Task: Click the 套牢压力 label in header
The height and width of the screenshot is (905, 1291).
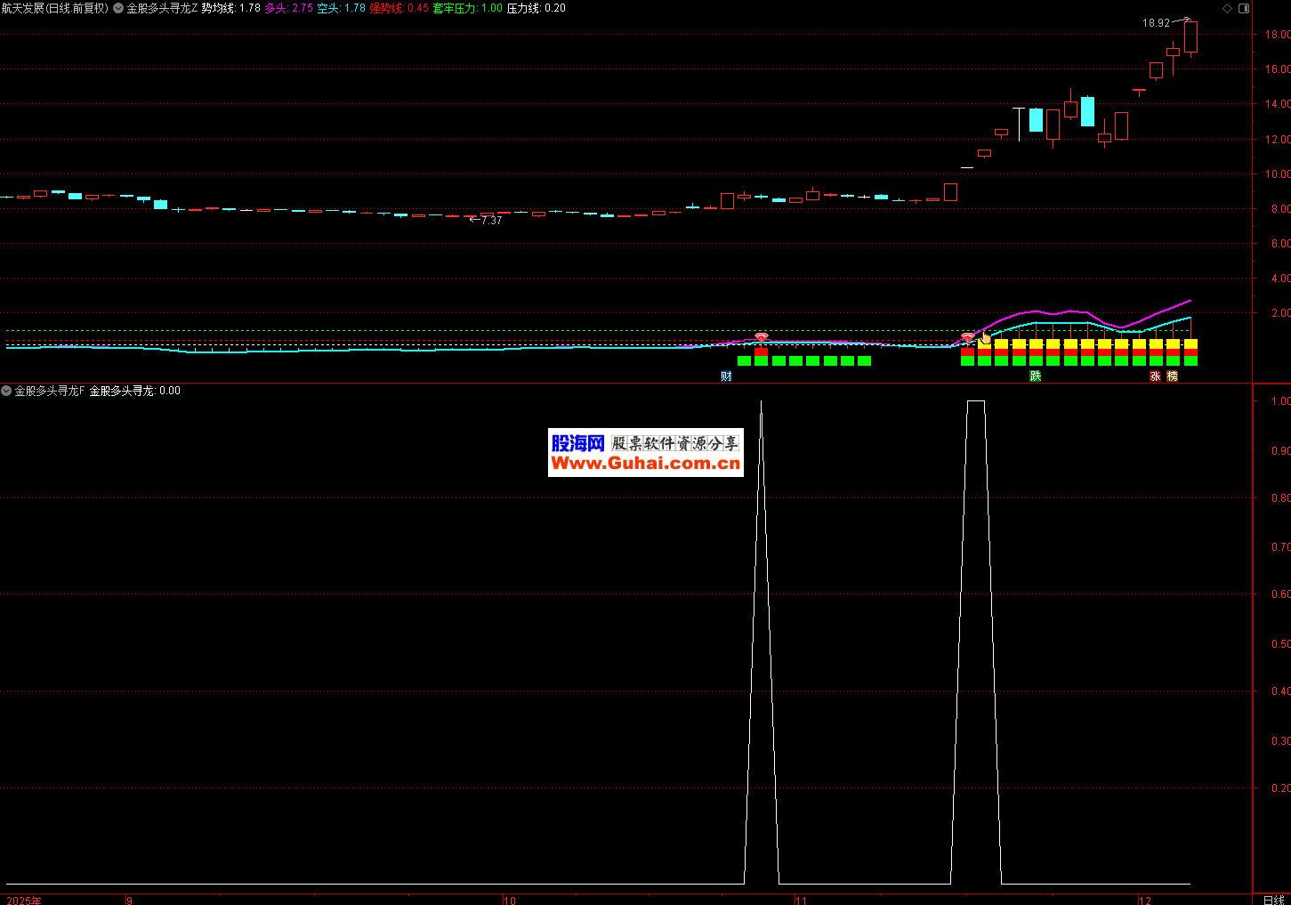Action: (x=467, y=8)
